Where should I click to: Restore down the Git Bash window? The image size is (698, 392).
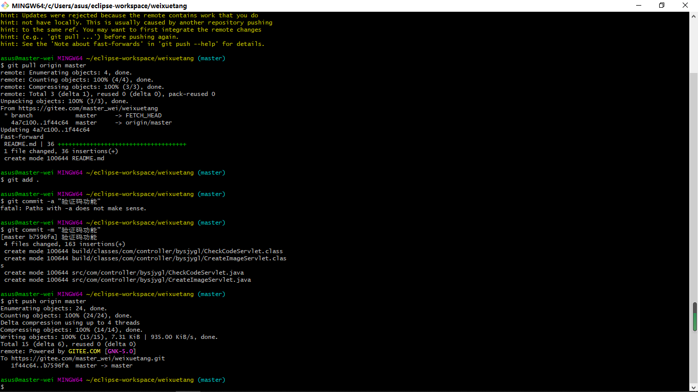662,6
